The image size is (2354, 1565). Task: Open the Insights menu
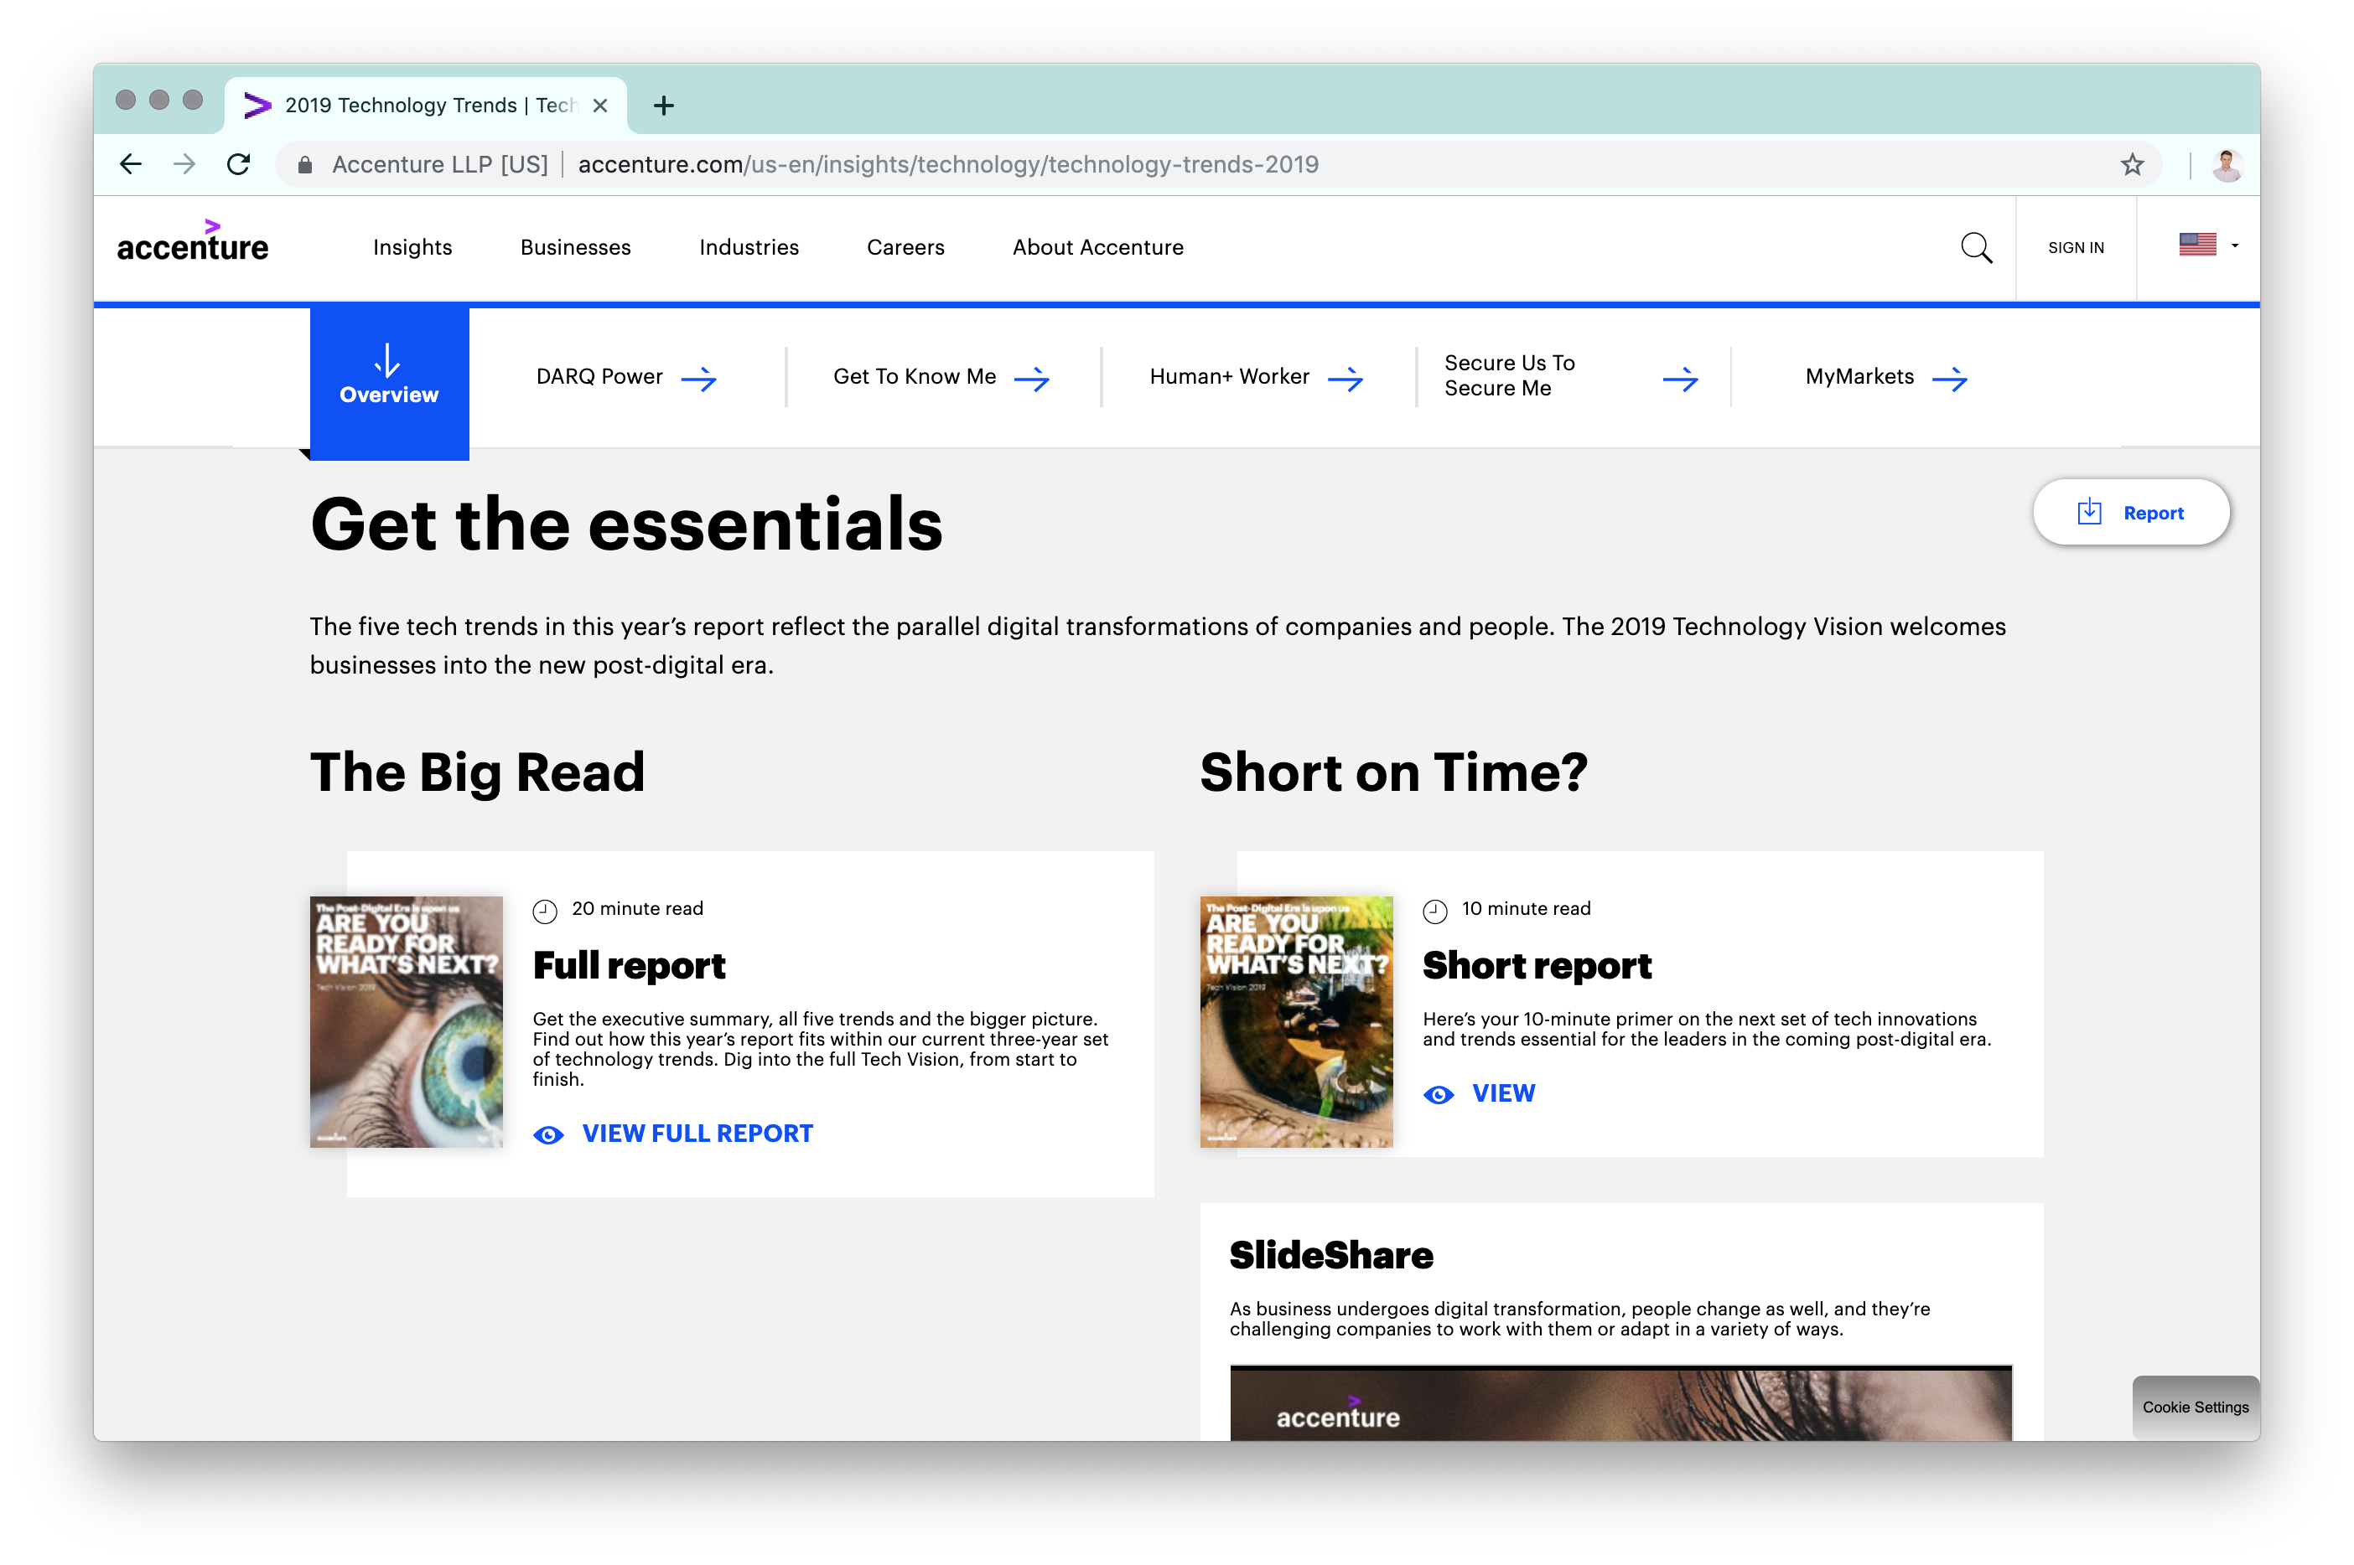coord(412,247)
